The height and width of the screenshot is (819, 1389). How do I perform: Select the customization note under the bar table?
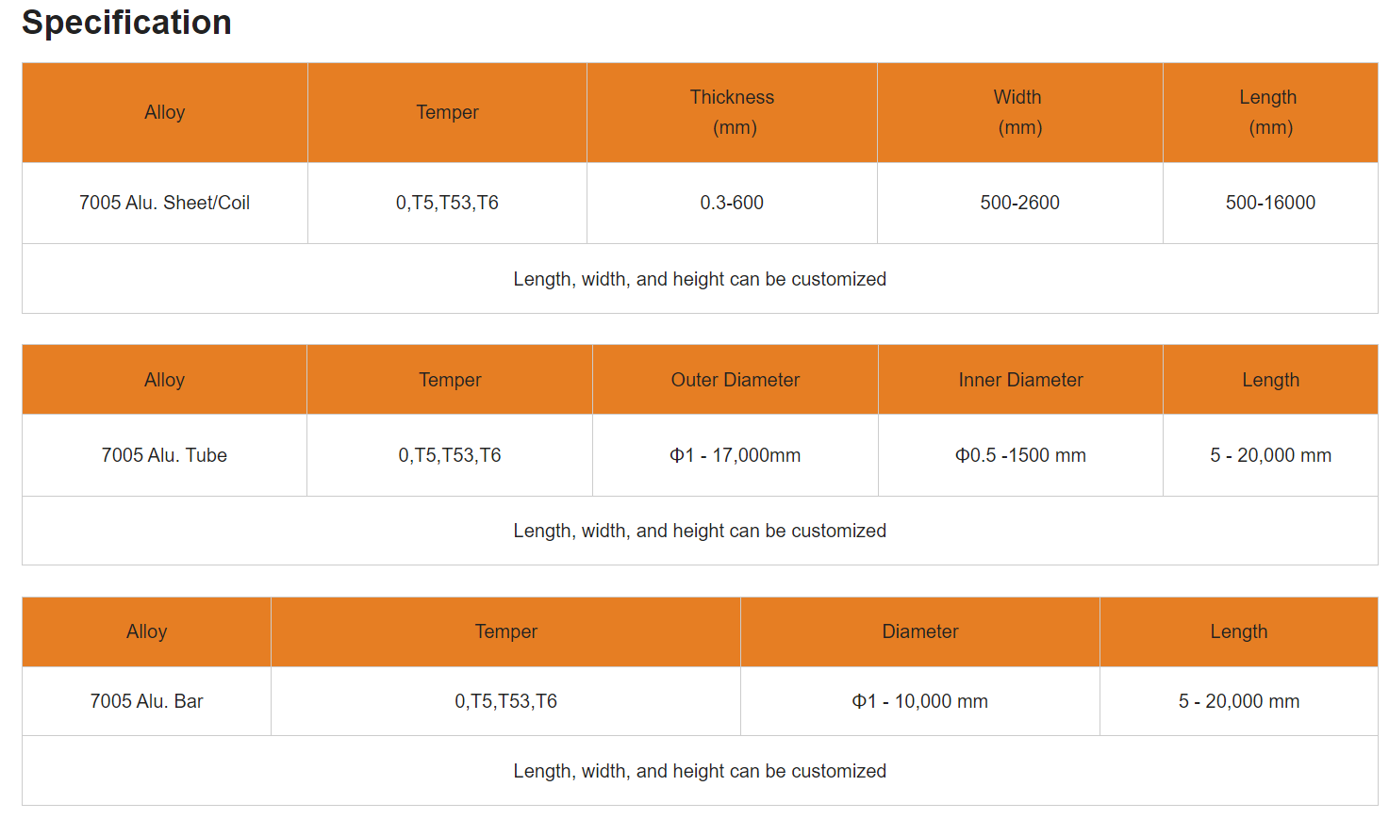(700, 771)
